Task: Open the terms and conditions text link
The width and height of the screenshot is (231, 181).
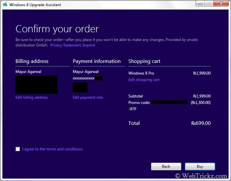Action: 52,149
